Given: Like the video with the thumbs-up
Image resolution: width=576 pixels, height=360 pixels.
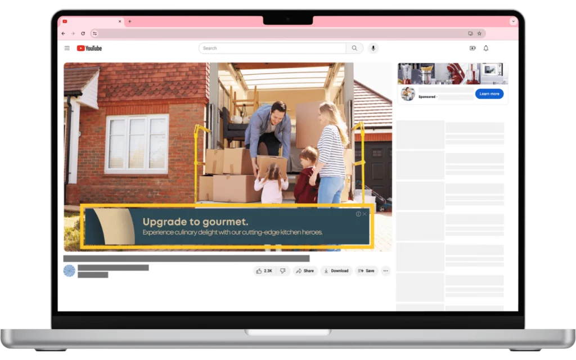Looking at the screenshot, I should point(260,271).
